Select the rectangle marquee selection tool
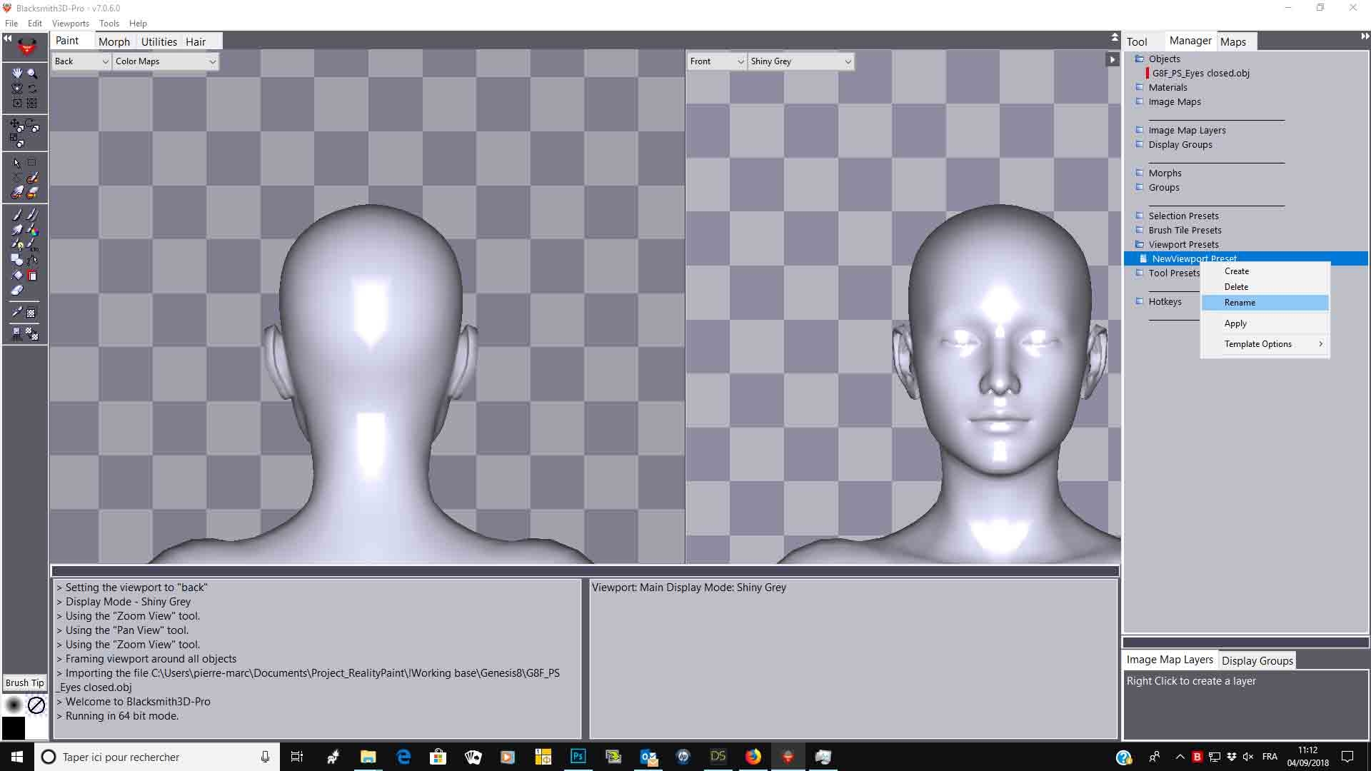Viewport: 1371px width, 771px height. pos(32,163)
